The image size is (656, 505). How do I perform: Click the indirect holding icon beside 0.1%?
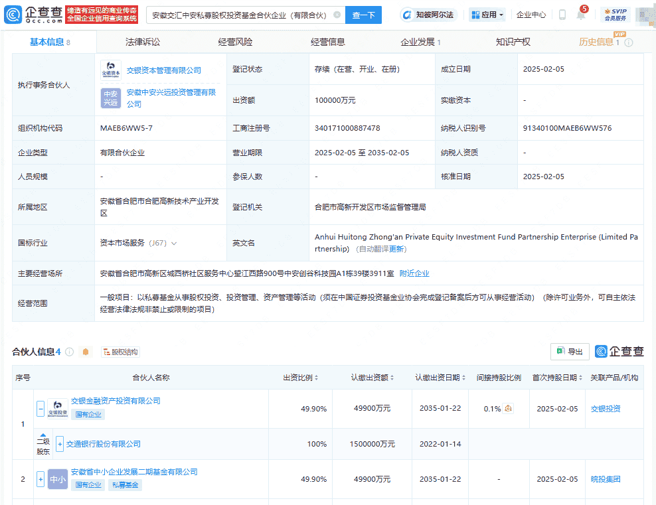(508, 408)
